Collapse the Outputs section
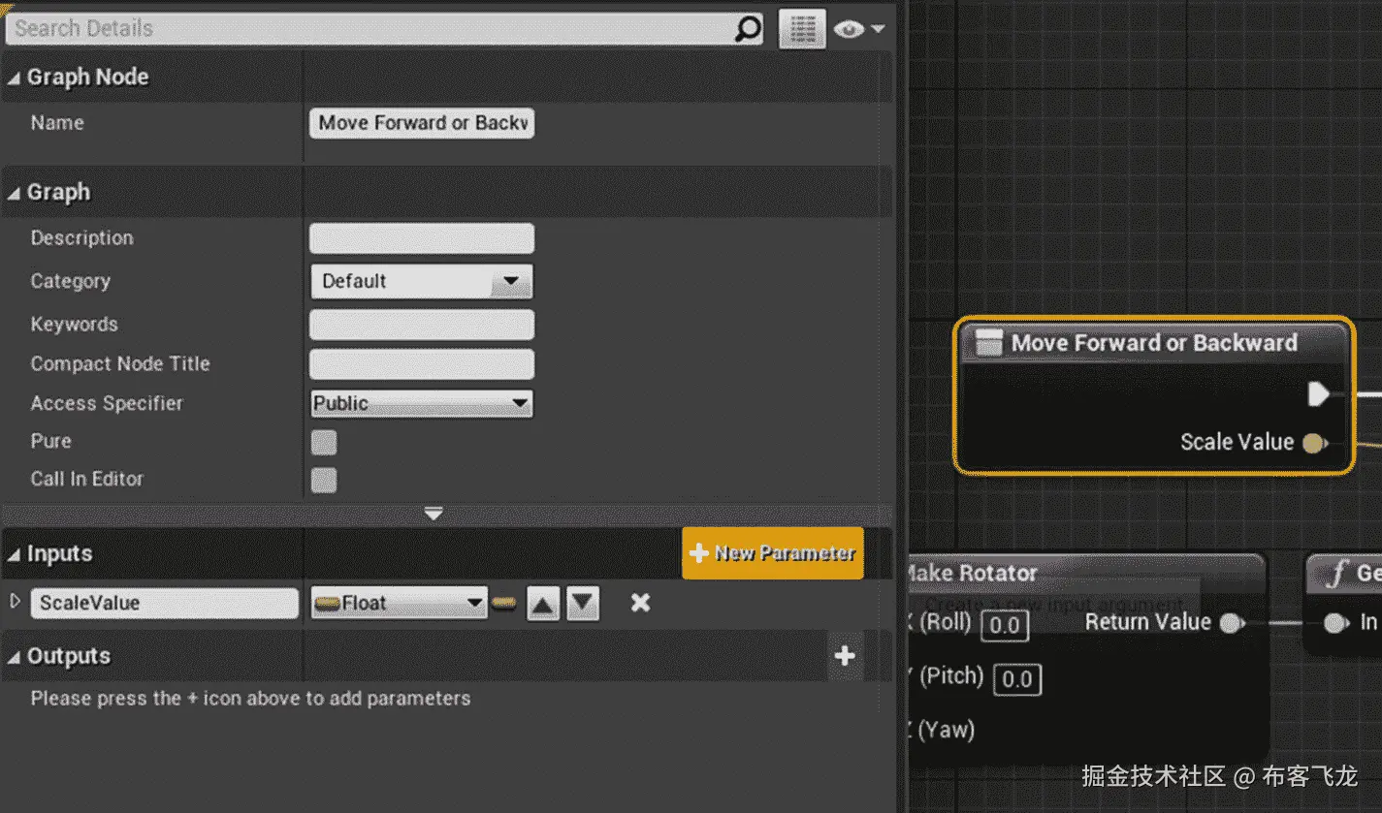The height and width of the screenshot is (813, 1382). [14, 657]
